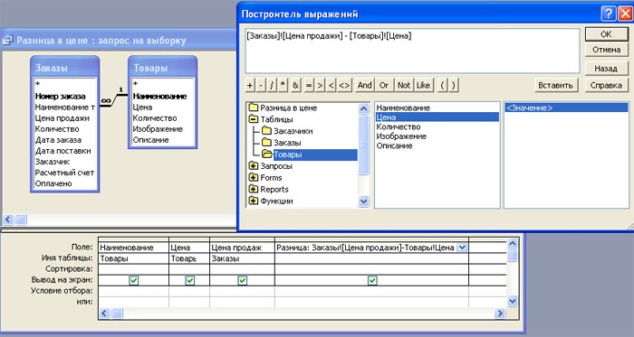
Task: Expand the Forms tree node
Action: (x=254, y=177)
